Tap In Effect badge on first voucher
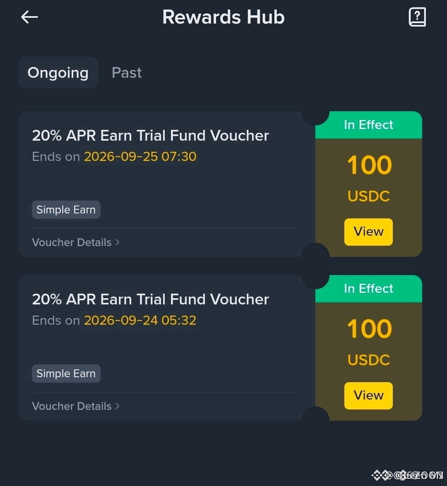The width and height of the screenshot is (447, 486). coord(368,125)
